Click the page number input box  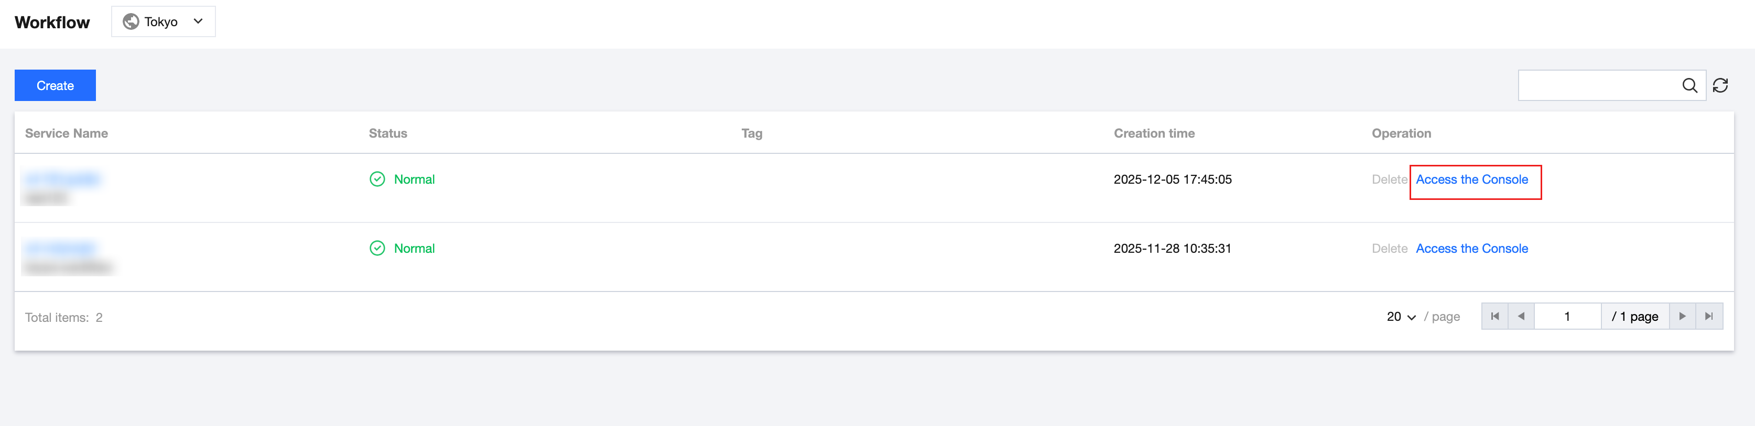(1567, 317)
